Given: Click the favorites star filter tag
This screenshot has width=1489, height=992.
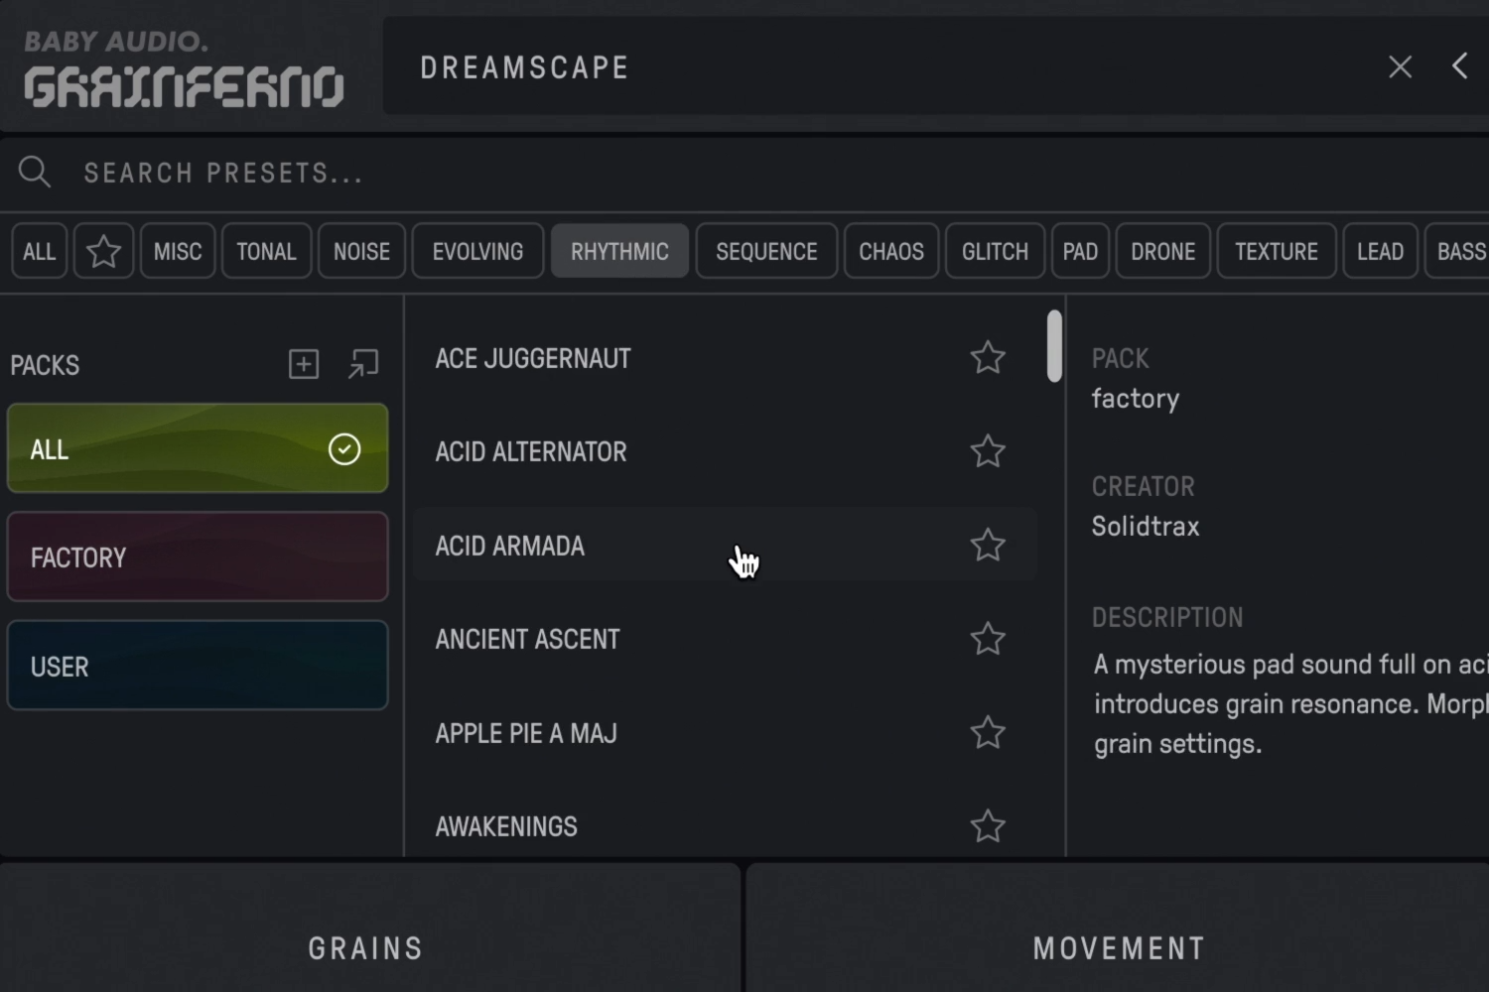Looking at the screenshot, I should (103, 252).
